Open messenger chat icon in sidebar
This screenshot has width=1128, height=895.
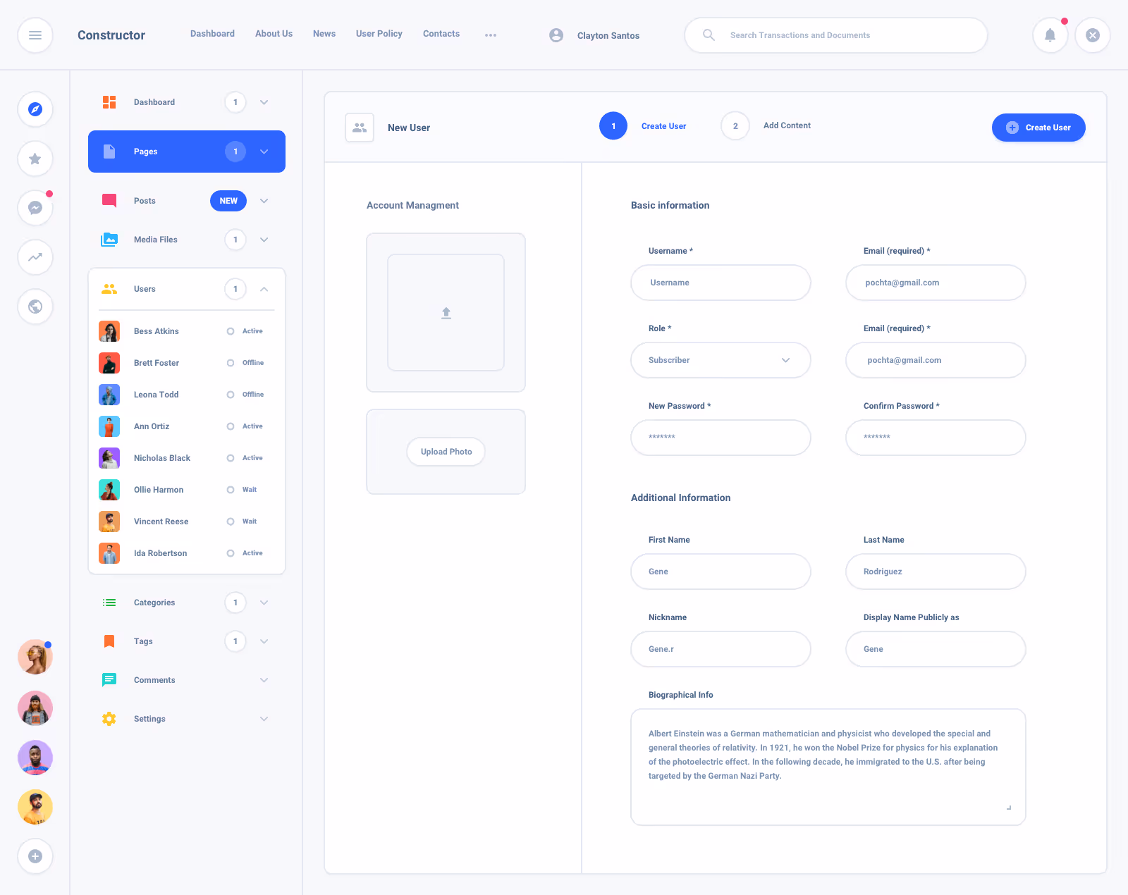35,208
